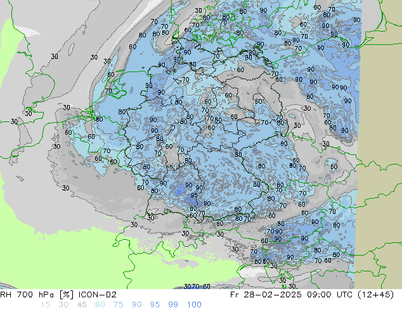Select legend value 99

click(x=173, y=305)
